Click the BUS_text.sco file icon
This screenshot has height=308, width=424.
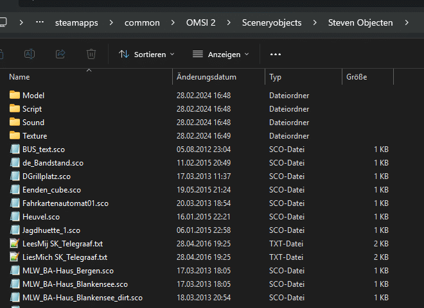pos(15,150)
